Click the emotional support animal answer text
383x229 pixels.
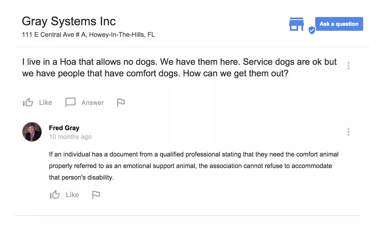[193, 166]
